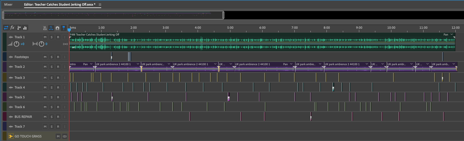The image size is (464, 141).
Task: Click GO TOUCH GRASS bus track icon
Action: tap(11, 136)
